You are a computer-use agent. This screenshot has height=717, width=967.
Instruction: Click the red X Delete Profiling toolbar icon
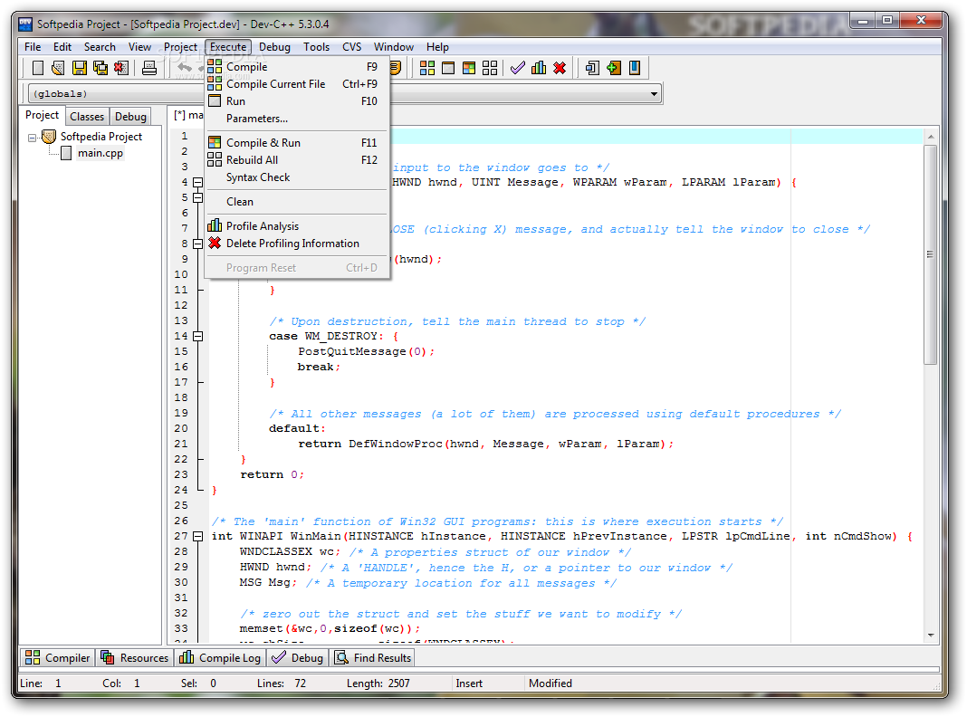tap(560, 68)
